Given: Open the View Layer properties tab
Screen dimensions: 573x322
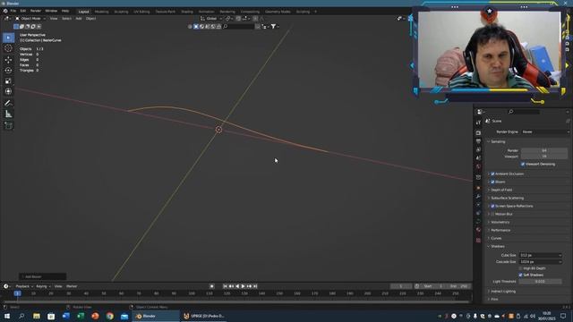Looking at the screenshot, I should click(478, 149).
